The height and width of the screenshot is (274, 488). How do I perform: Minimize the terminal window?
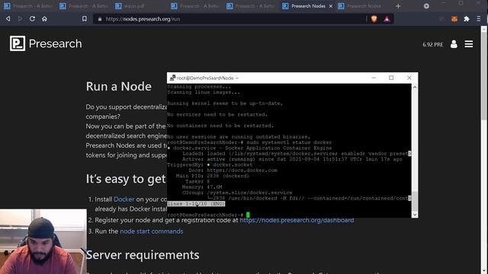pyautogui.click(x=374, y=78)
